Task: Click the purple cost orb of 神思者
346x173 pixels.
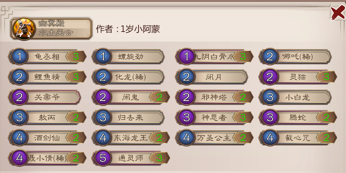Action: click(186, 117)
